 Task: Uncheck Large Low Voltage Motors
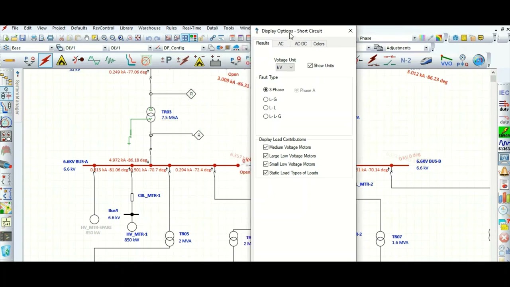click(266, 156)
